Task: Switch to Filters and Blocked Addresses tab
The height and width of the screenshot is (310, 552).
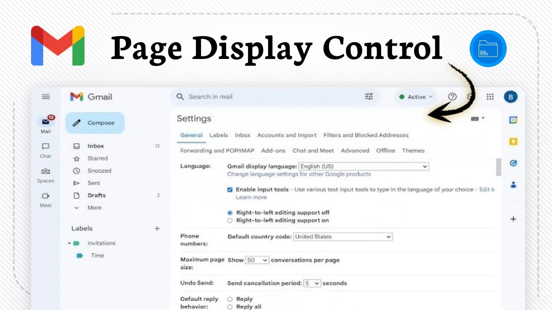Action: [366, 135]
